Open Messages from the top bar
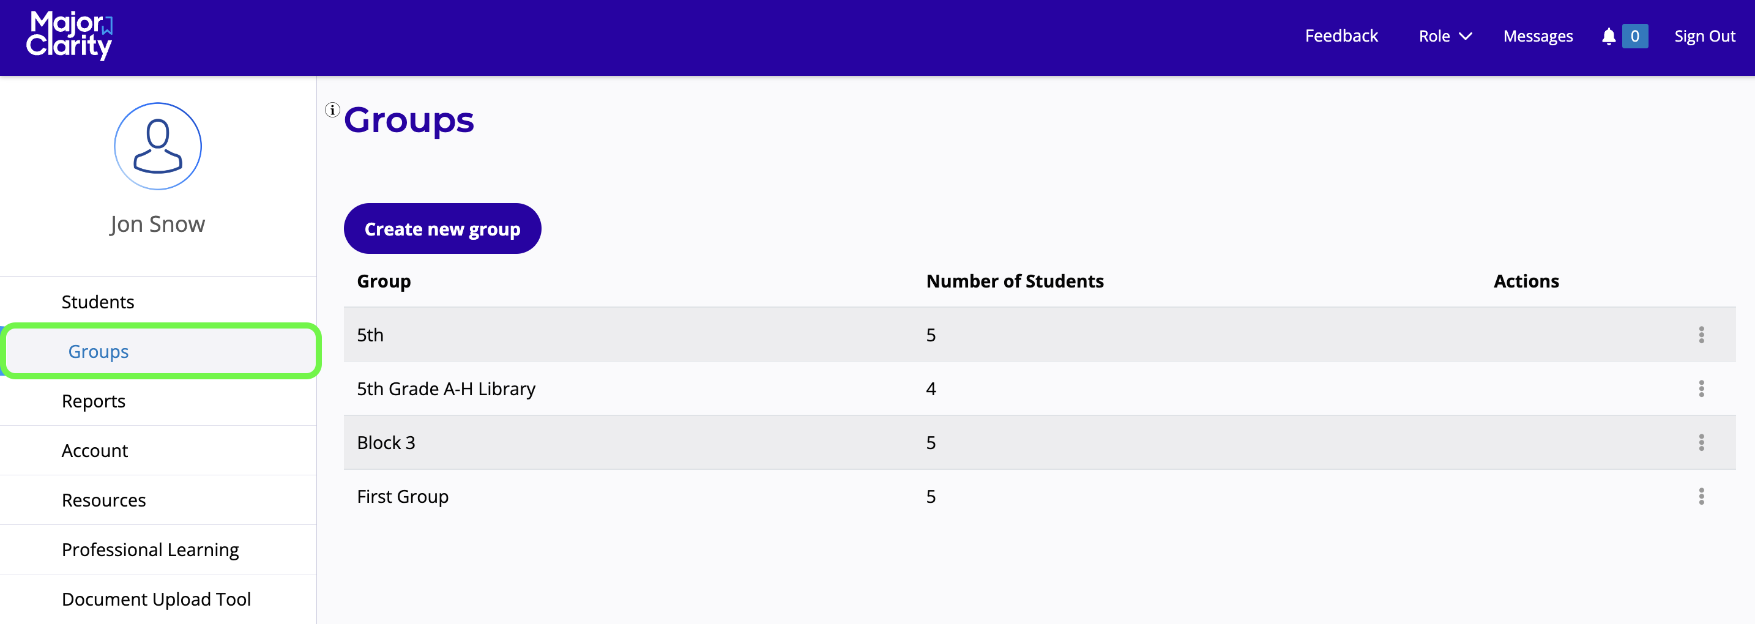Viewport: 1755px width, 624px height. tap(1538, 36)
